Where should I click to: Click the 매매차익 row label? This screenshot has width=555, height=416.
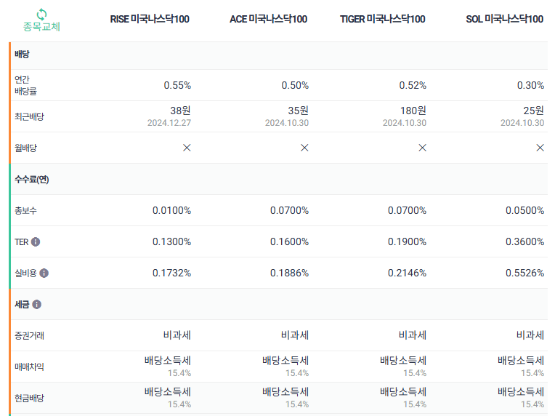29,367
